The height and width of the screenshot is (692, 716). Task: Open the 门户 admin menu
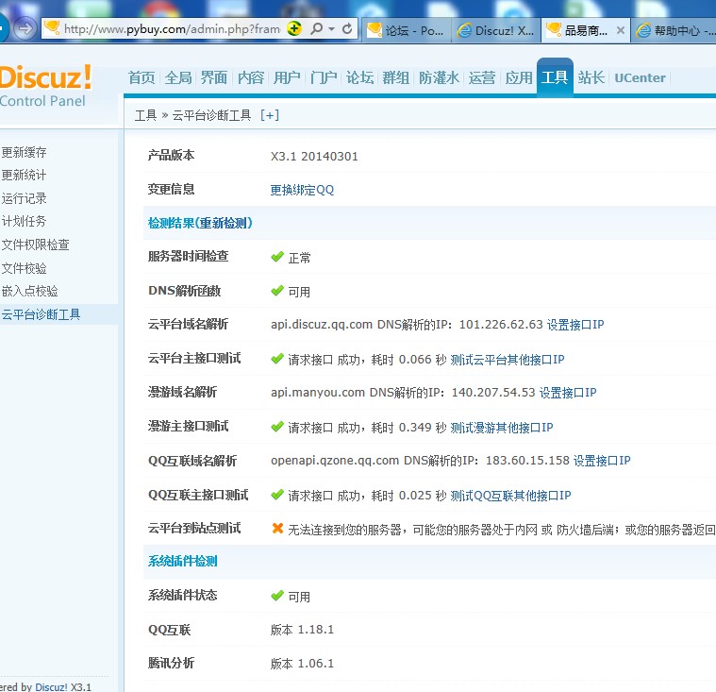tap(324, 77)
